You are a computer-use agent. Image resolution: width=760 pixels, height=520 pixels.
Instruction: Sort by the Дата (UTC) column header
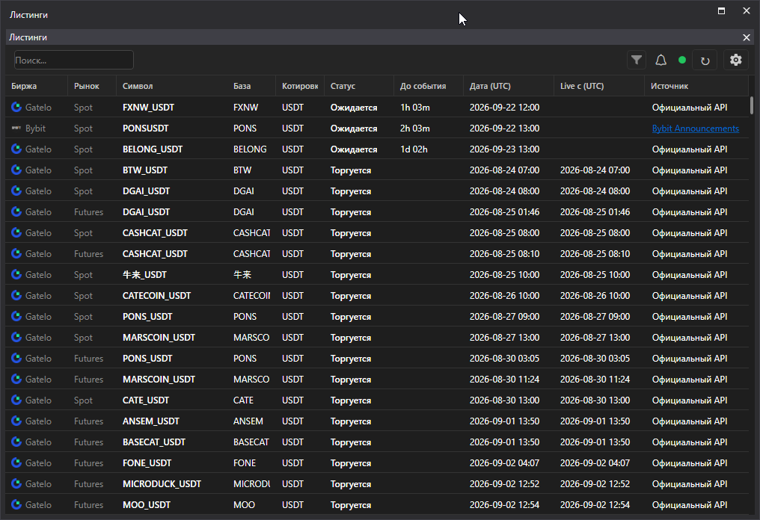coord(490,86)
